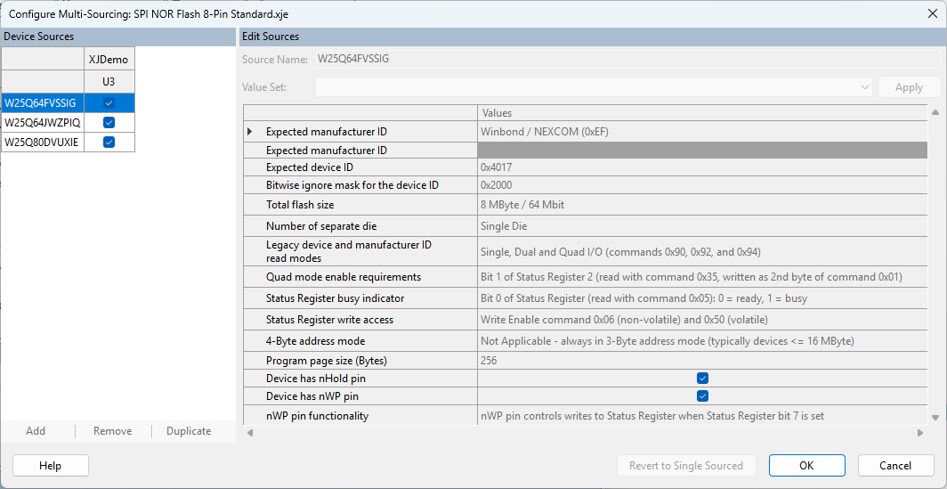Click Add to create a source

point(36,431)
